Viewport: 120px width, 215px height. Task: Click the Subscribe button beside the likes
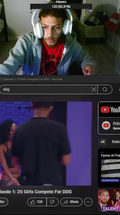point(4,202)
